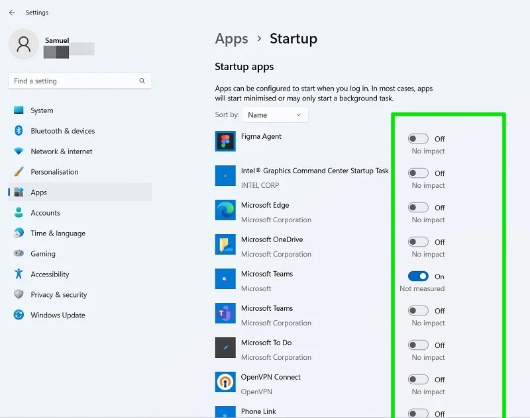This screenshot has width=530, height=418.
Task: Click the Windows Update refresh icon
Action: point(19,315)
